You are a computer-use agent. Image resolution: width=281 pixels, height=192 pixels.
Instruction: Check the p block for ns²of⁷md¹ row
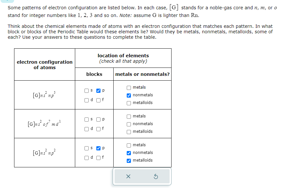tap(98, 119)
